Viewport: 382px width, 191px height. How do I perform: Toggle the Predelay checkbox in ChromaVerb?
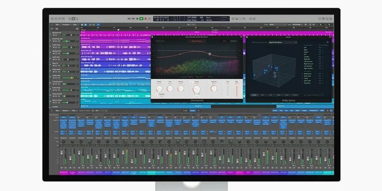pos(157,94)
